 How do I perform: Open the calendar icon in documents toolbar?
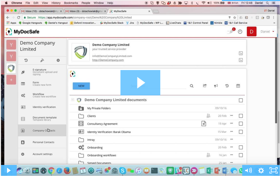click(238, 86)
